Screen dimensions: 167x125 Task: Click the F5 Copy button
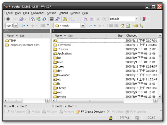tap(49, 112)
